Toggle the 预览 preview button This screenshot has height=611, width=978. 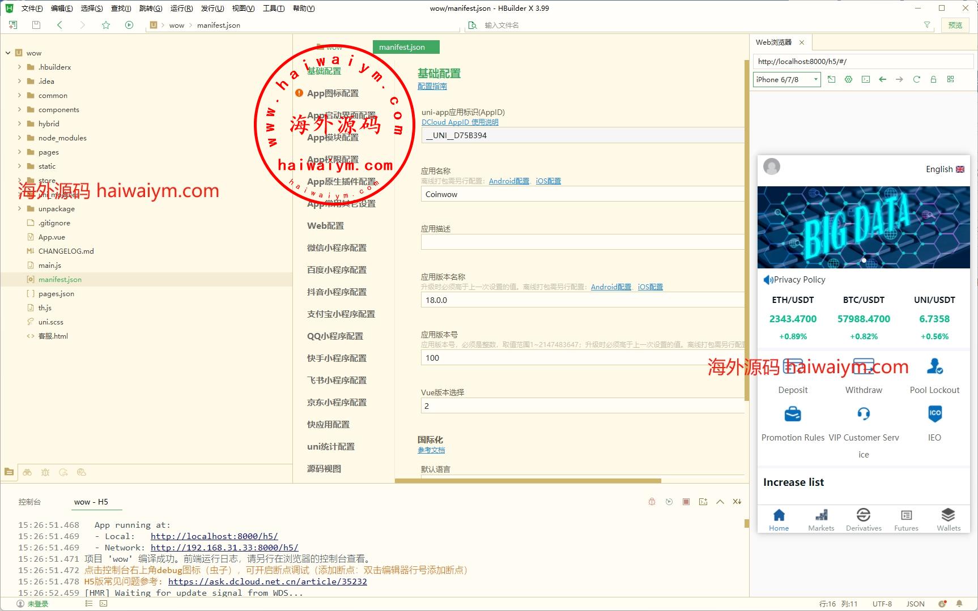point(955,25)
